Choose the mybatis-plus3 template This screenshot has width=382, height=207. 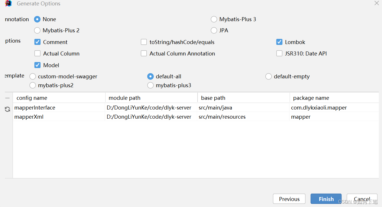(x=150, y=85)
